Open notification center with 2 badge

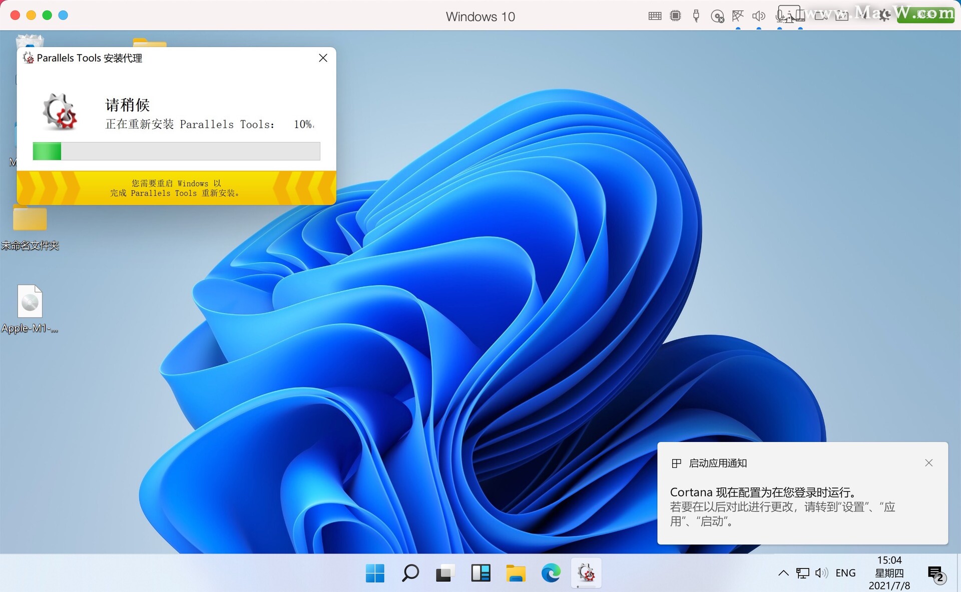point(935,573)
